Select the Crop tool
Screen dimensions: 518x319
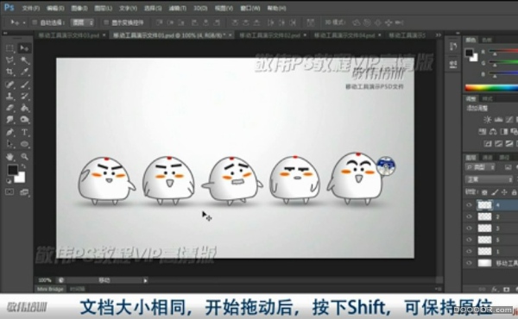pos(9,72)
